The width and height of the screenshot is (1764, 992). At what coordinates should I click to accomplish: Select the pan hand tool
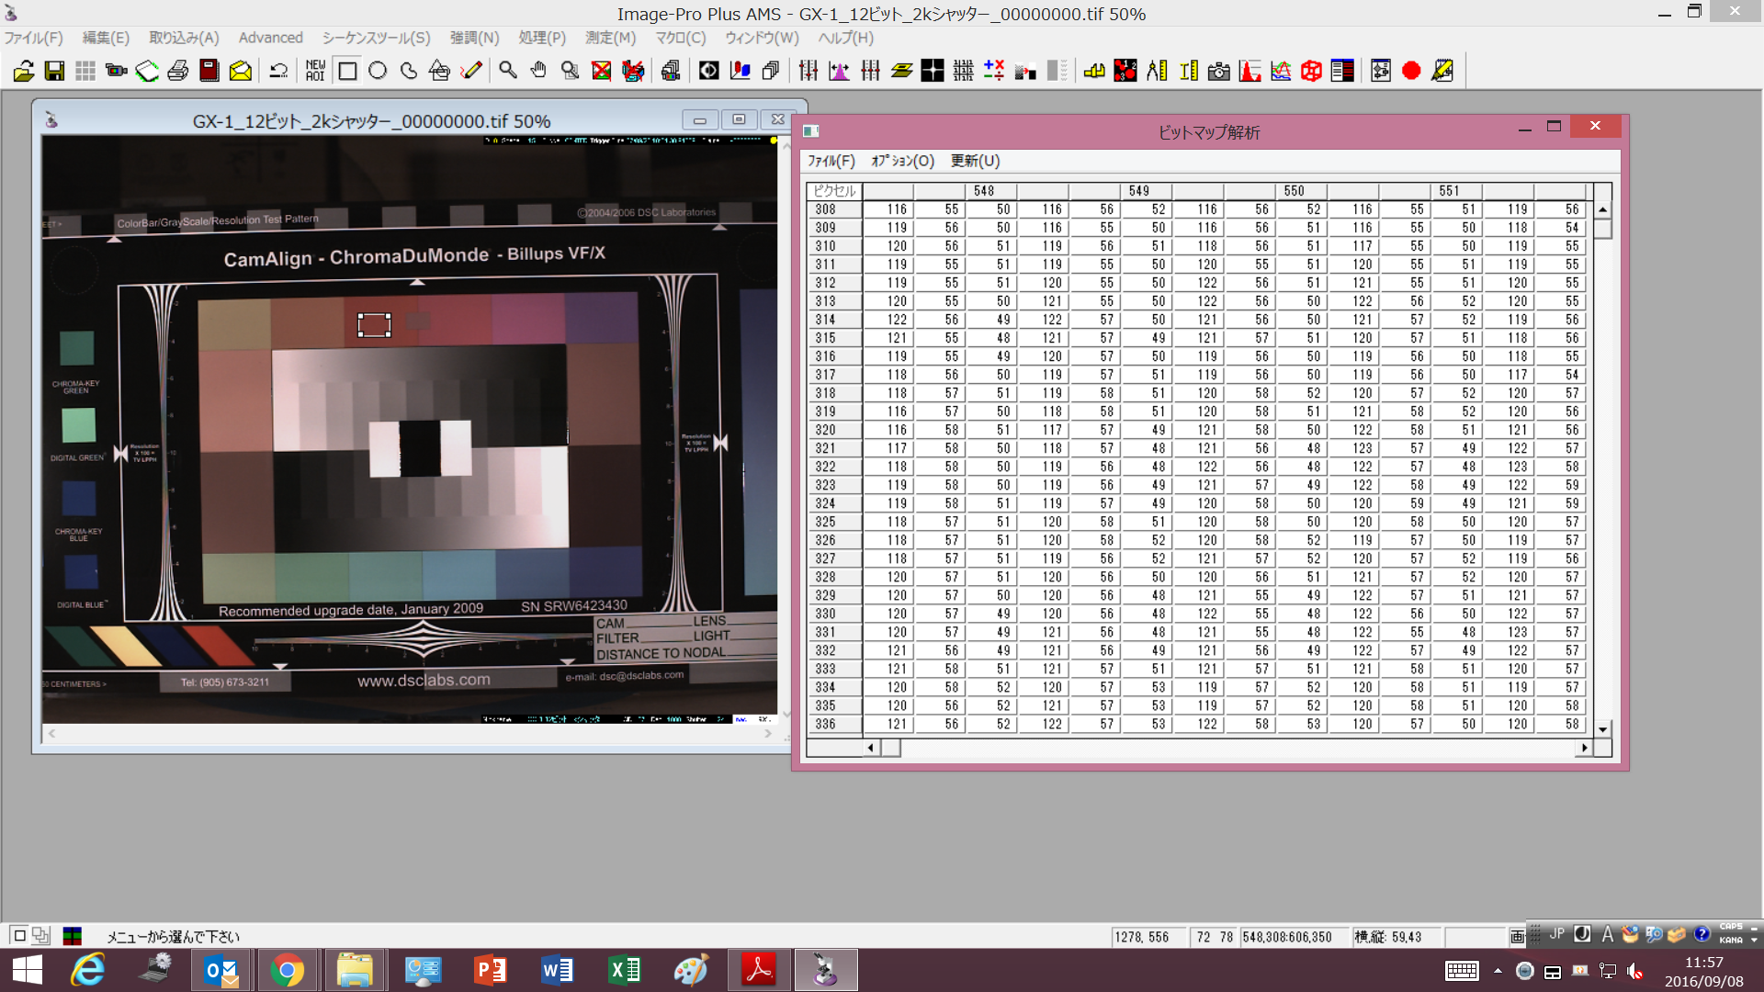point(538,71)
